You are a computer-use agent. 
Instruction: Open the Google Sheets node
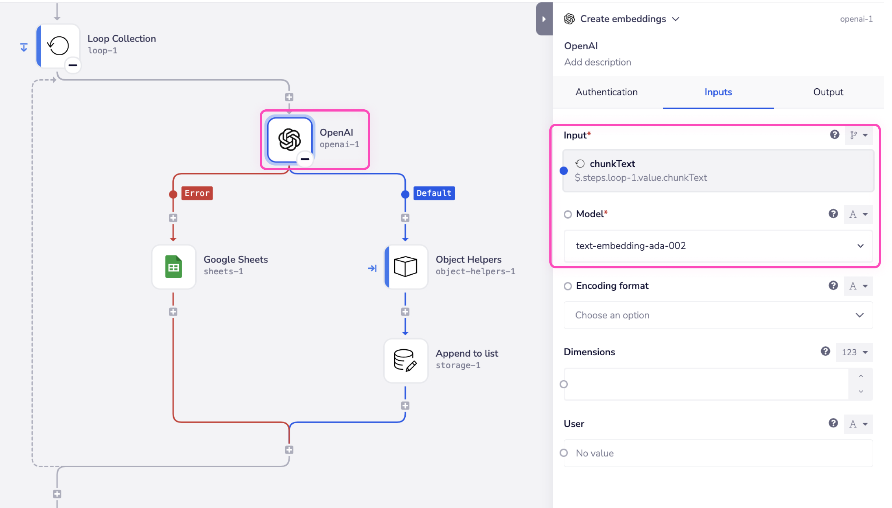pos(173,267)
